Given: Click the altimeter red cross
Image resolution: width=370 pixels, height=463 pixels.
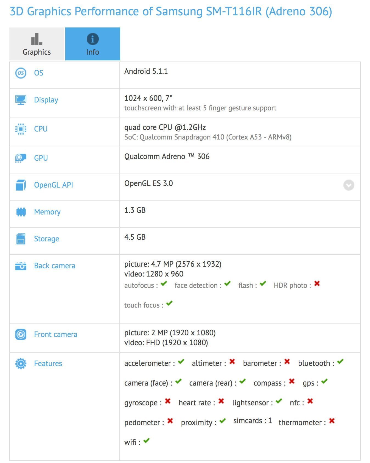Looking at the screenshot, I should pyautogui.click(x=232, y=361).
